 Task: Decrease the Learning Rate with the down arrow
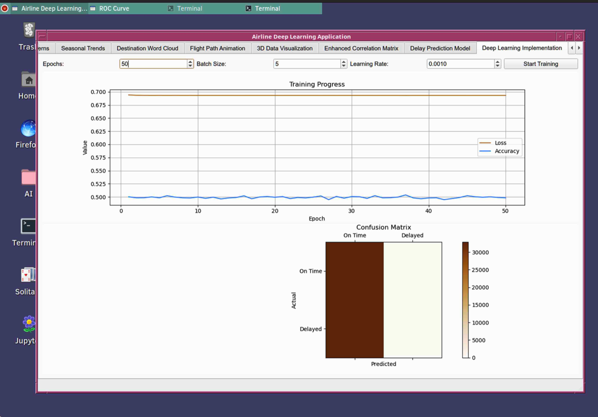(497, 66)
